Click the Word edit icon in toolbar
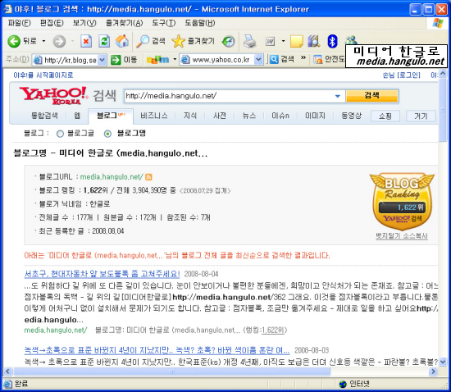451x392 pixels. pyautogui.click(x=270, y=42)
